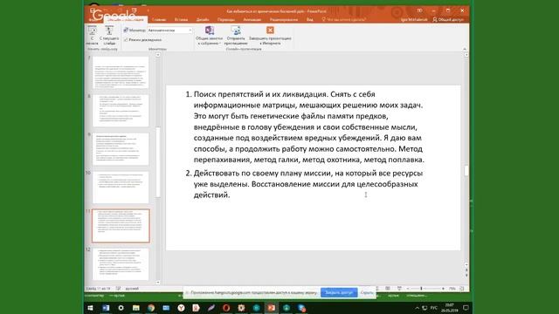This screenshot has width=559, height=314.
Task: Open OneNote shared meeting notes icon
Action: coord(210,31)
